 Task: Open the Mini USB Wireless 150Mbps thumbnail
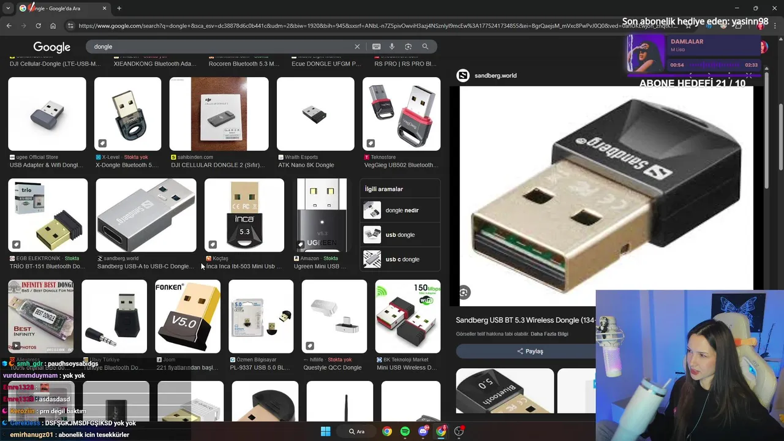407,317
